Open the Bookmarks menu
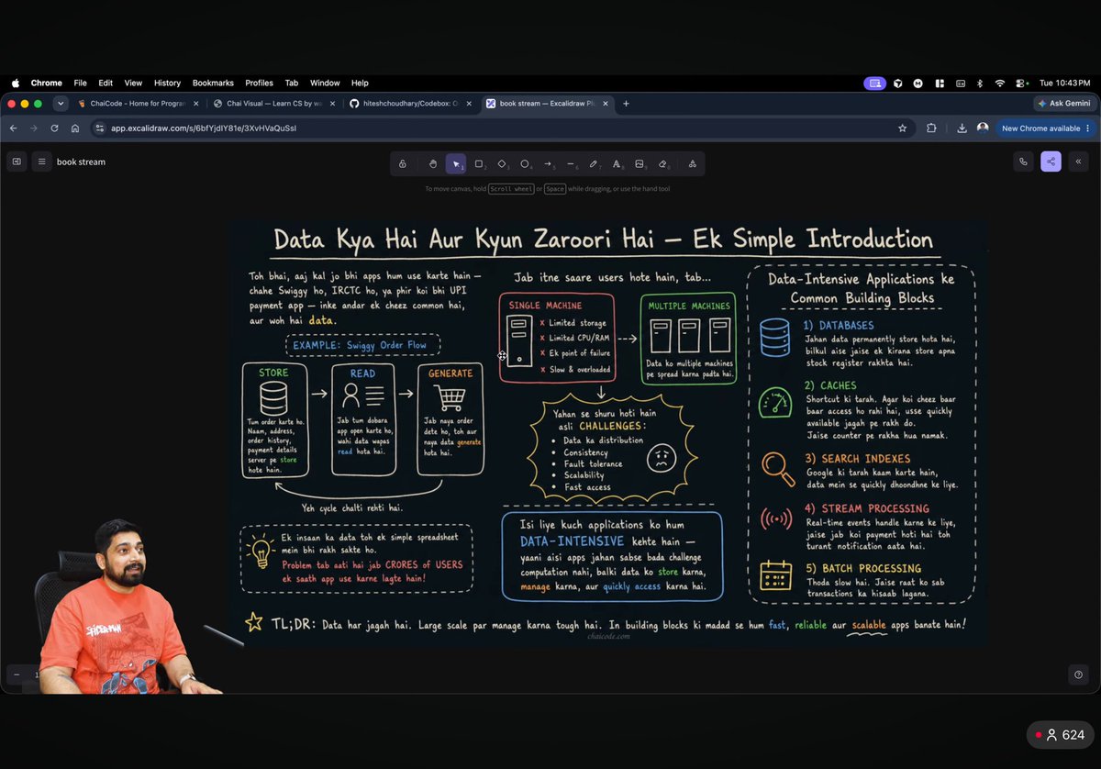The width and height of the screenshot is (1101, 769). coord(213,83)
